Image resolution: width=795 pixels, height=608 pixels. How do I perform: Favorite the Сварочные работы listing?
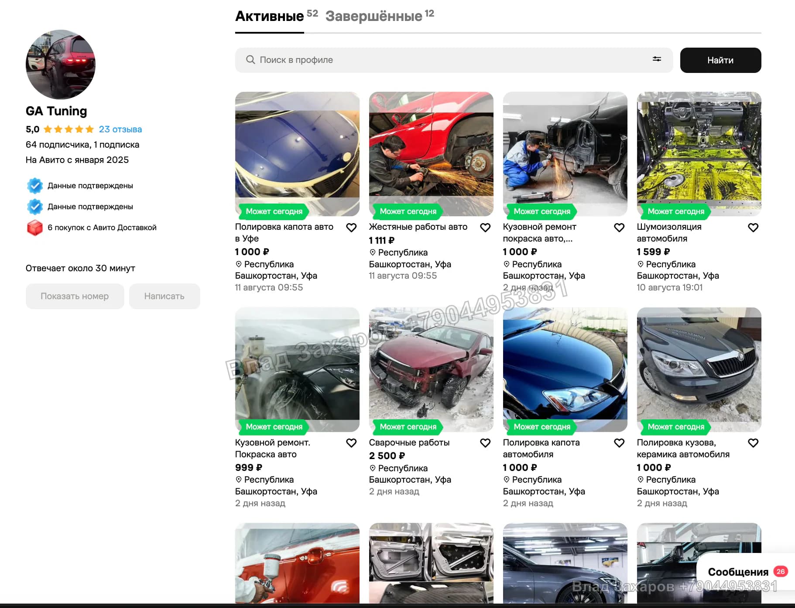(x=485, y=443)
